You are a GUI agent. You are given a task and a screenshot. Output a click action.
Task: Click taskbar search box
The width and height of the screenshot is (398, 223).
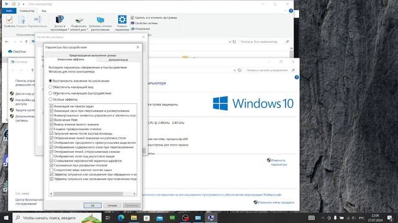(57, 217)
